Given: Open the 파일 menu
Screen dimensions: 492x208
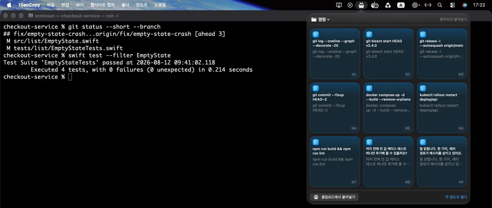Looking at the screenshot, I should [x=51, y=5].
